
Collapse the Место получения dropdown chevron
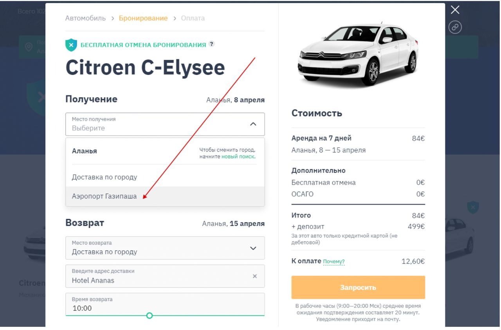pyautogui.click(x=253, y=124)
